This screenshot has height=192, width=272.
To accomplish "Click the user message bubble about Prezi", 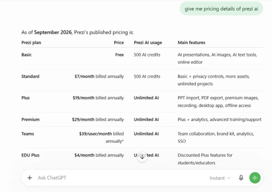I will pos(221,9).
